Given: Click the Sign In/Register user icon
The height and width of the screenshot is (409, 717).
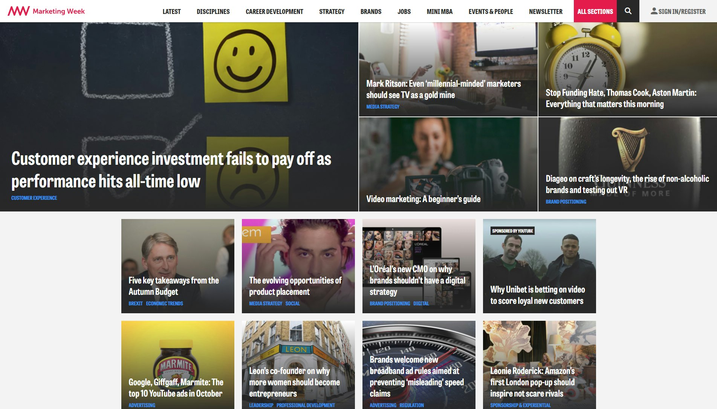Looking at the screenshot, I should pos(654,11).
